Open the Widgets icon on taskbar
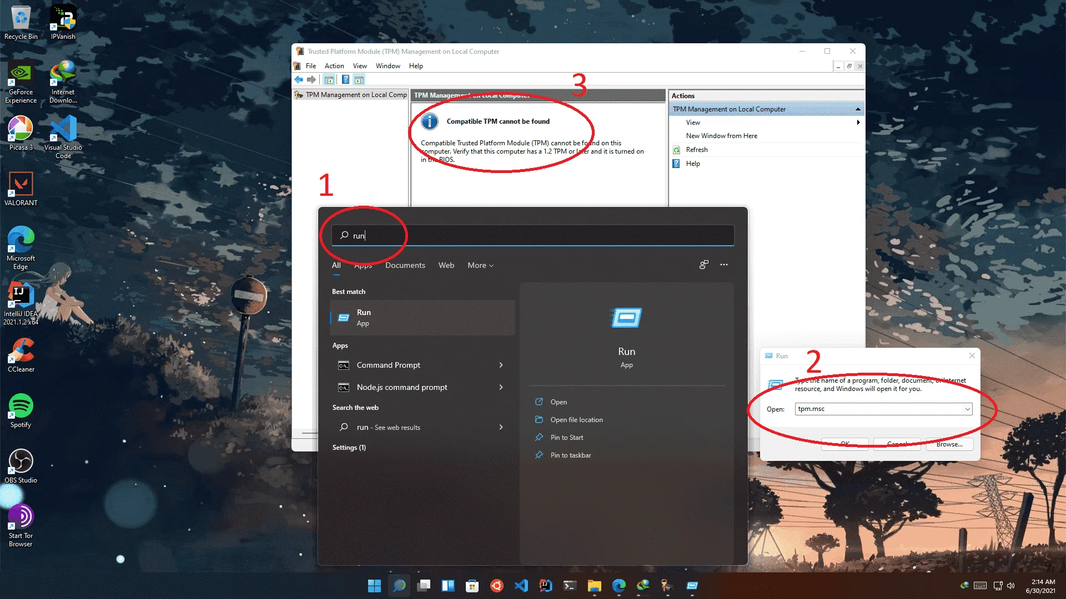Viewport: 1066px width, 599px height. point(448,586)
